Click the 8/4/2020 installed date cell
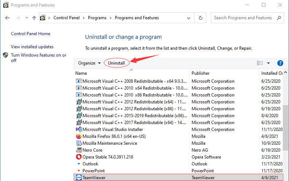 click(x=270, y=116)
